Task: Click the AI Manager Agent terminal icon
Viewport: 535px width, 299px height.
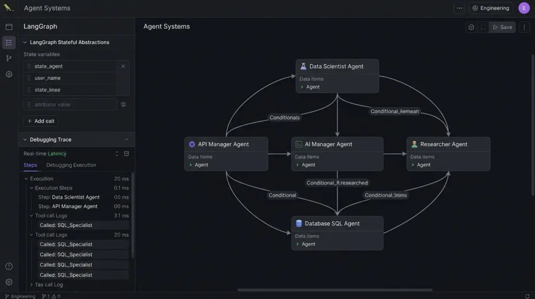Action: (298, 144)
